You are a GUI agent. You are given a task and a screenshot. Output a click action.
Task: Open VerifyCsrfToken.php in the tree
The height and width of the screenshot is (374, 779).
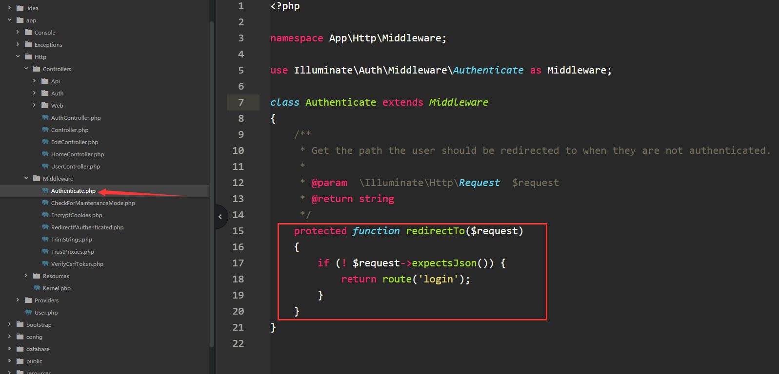pyautogui.click(x=77, y=264)
